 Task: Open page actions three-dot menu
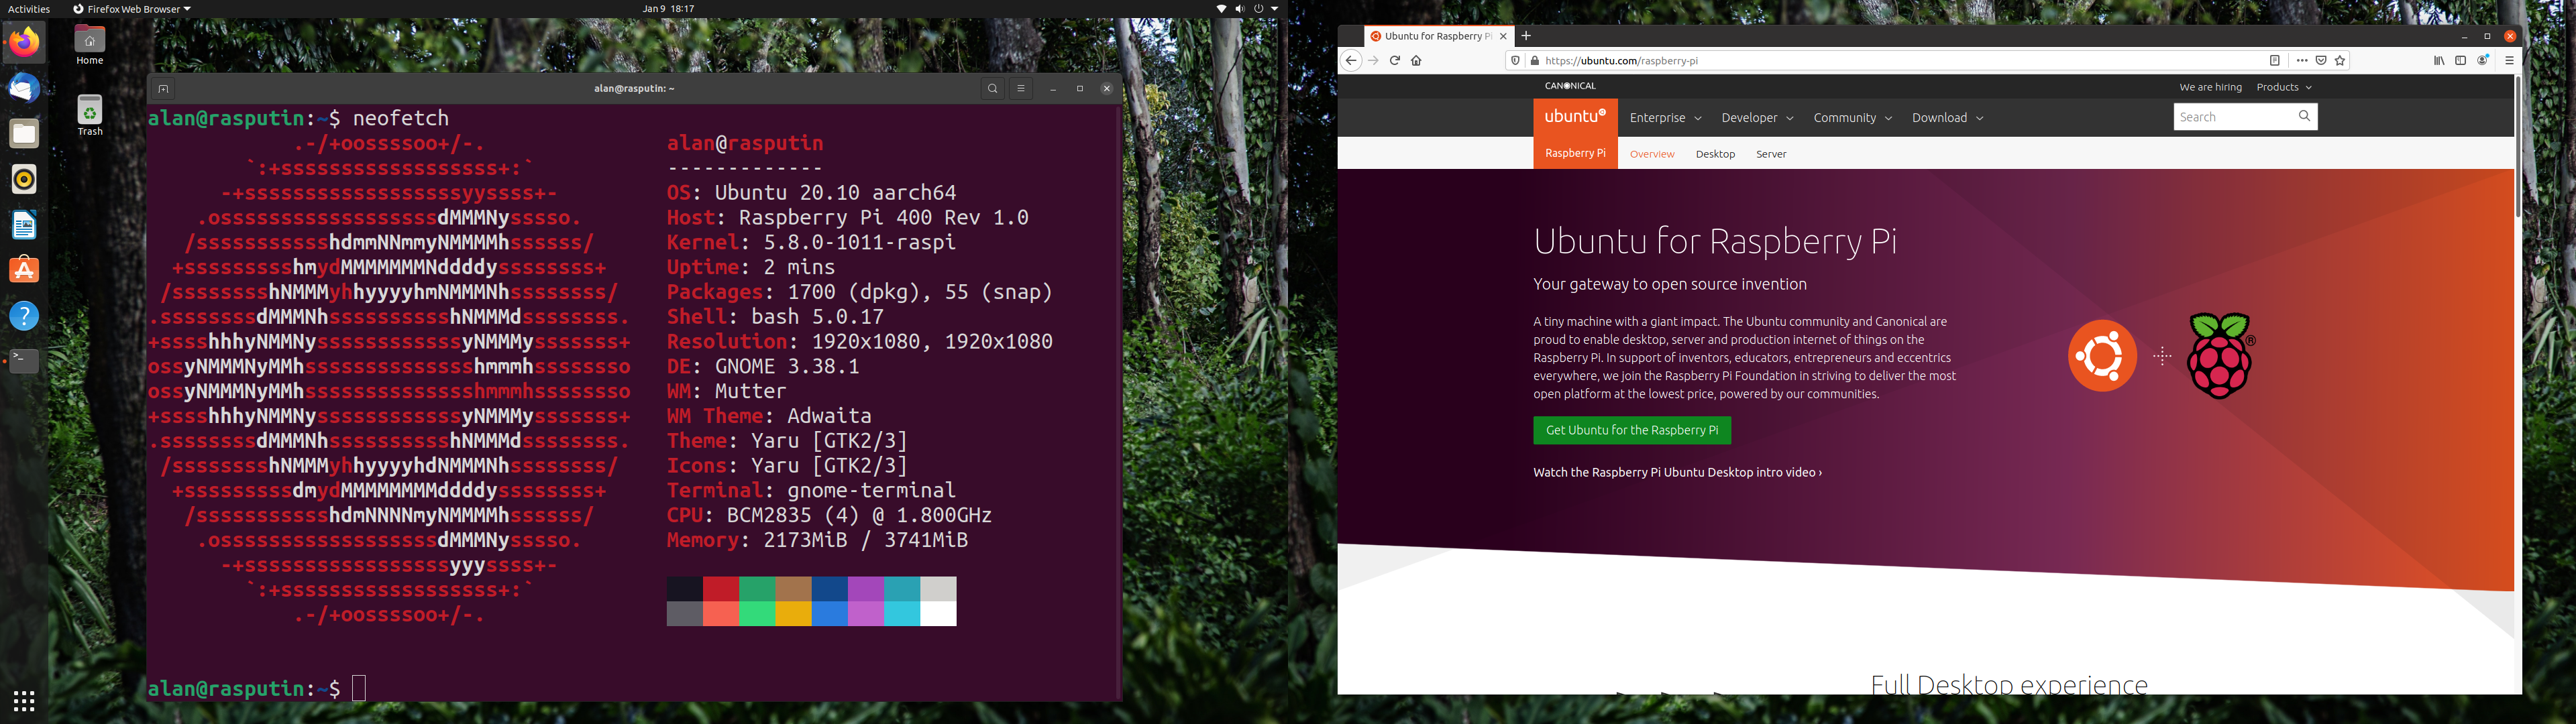[2302, 61]
